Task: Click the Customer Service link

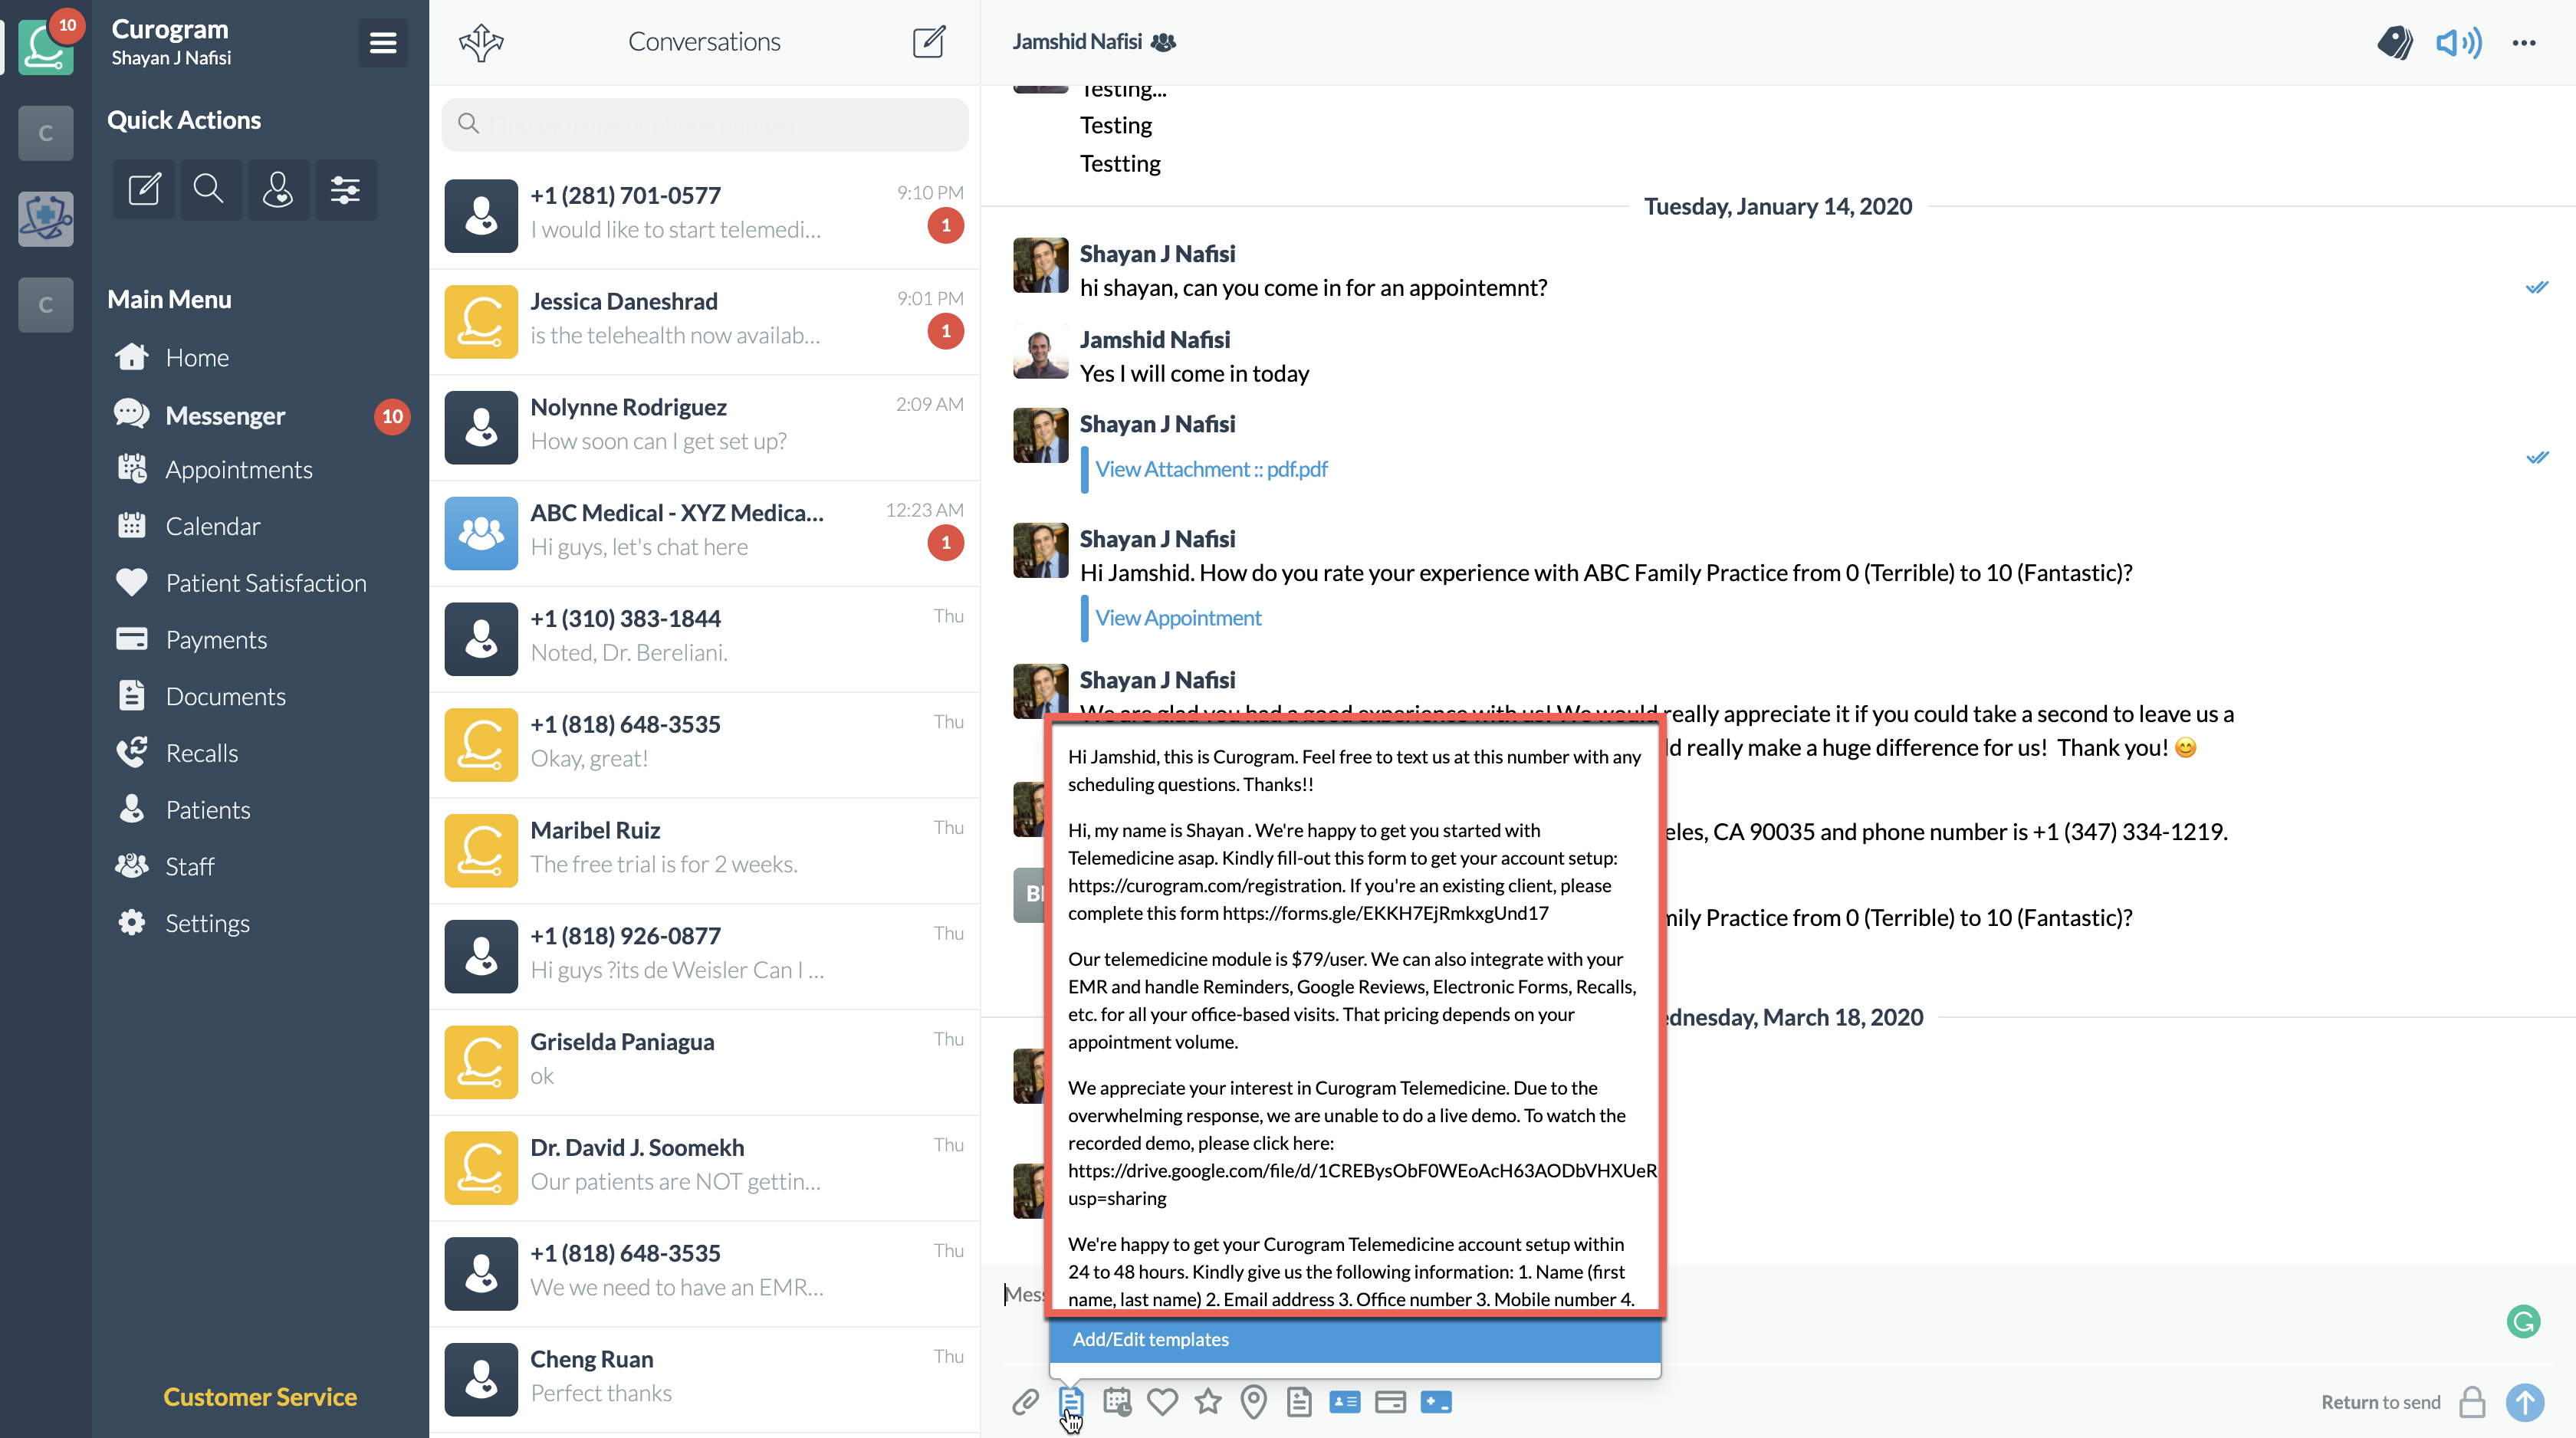Action: (x=260, y=1397)
